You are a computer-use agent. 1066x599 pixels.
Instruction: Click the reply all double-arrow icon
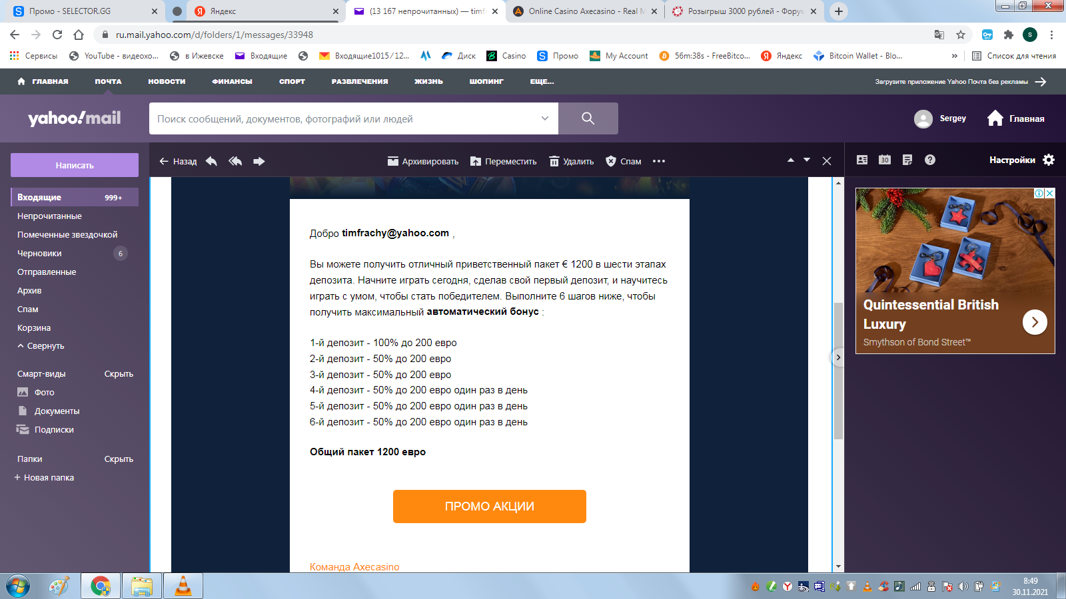pyautogui.click(x=235, y=161)
